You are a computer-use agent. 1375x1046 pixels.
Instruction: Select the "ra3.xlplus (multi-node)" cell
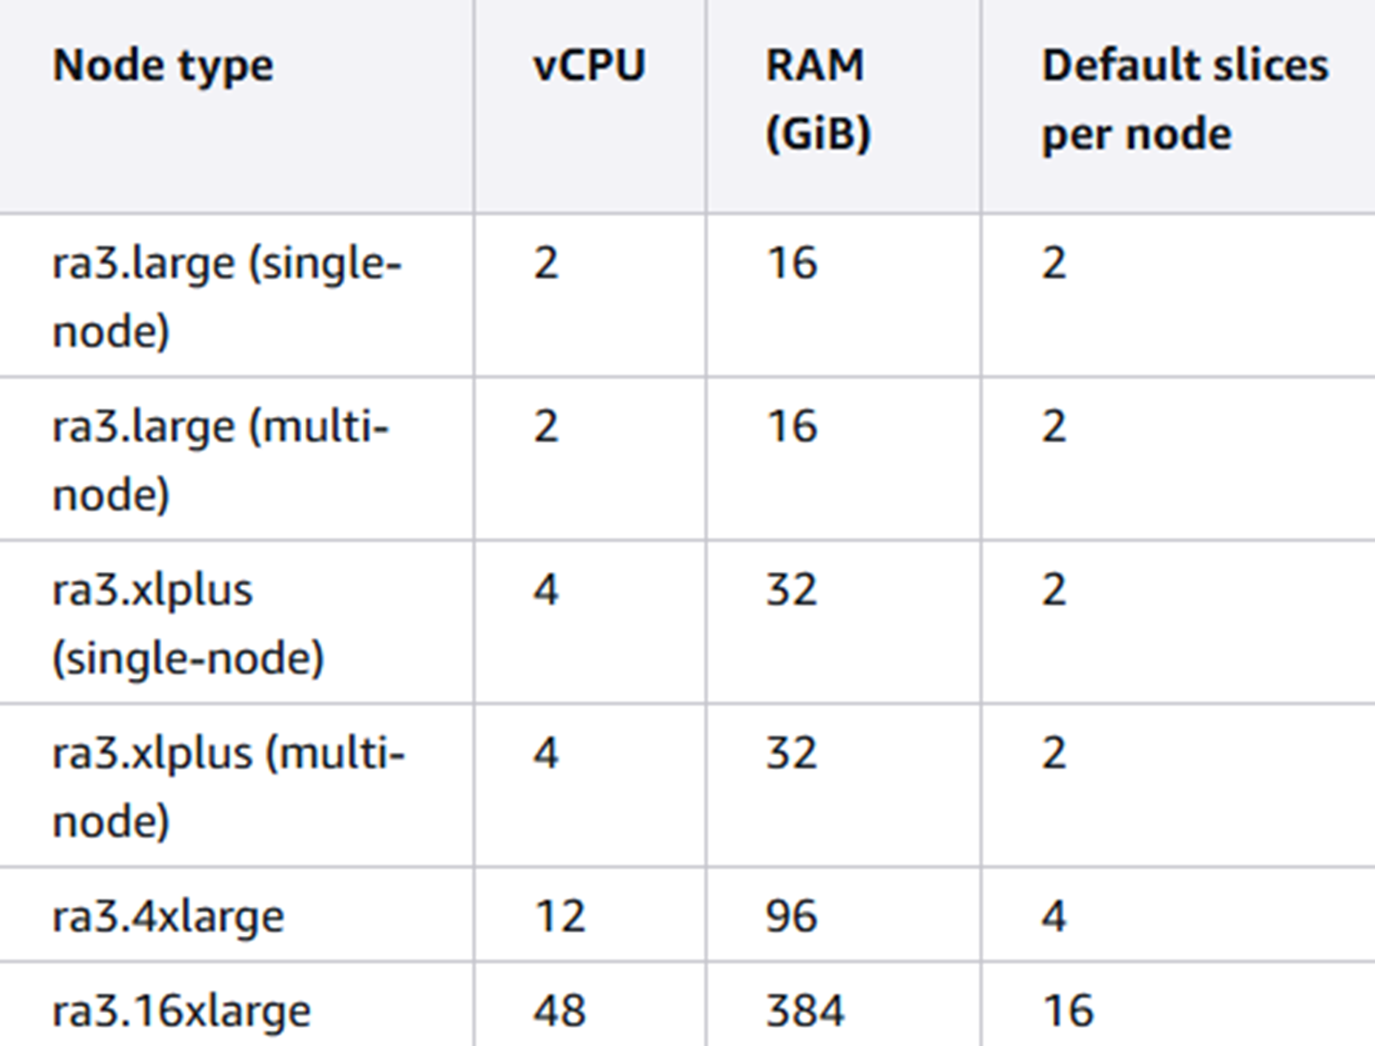[x=228, y=786]
